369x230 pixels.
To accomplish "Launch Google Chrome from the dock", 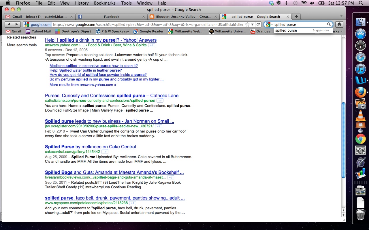I will tap(360, 139).
